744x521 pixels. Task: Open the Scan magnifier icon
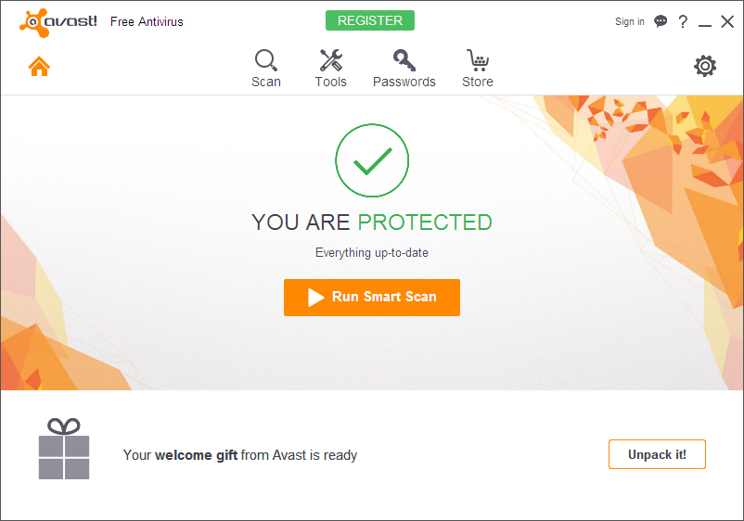pyautogui.click(x=266, y=62)
